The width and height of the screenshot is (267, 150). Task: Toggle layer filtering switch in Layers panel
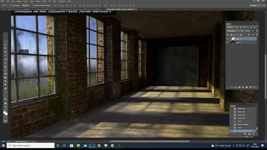point(258,27)
